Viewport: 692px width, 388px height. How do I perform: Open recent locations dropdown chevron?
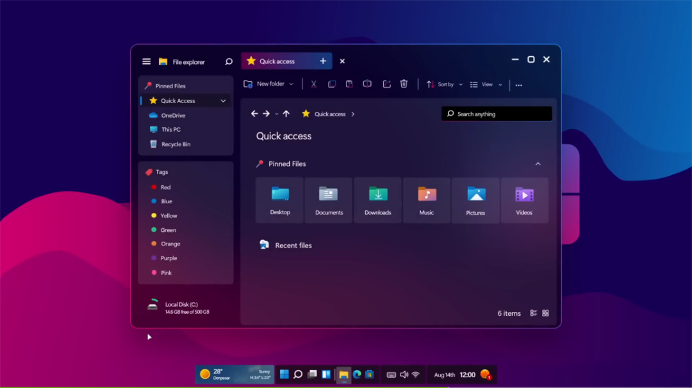[277, 114]
